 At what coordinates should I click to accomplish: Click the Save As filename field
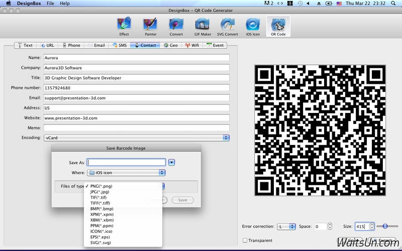(x=126, y=162)
